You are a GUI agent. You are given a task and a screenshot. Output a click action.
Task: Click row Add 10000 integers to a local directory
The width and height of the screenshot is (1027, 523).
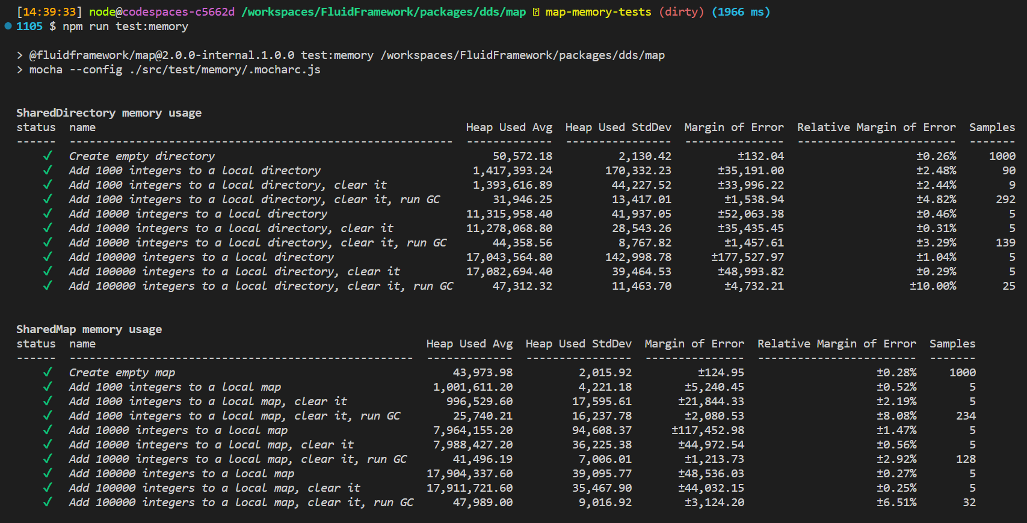516,214
